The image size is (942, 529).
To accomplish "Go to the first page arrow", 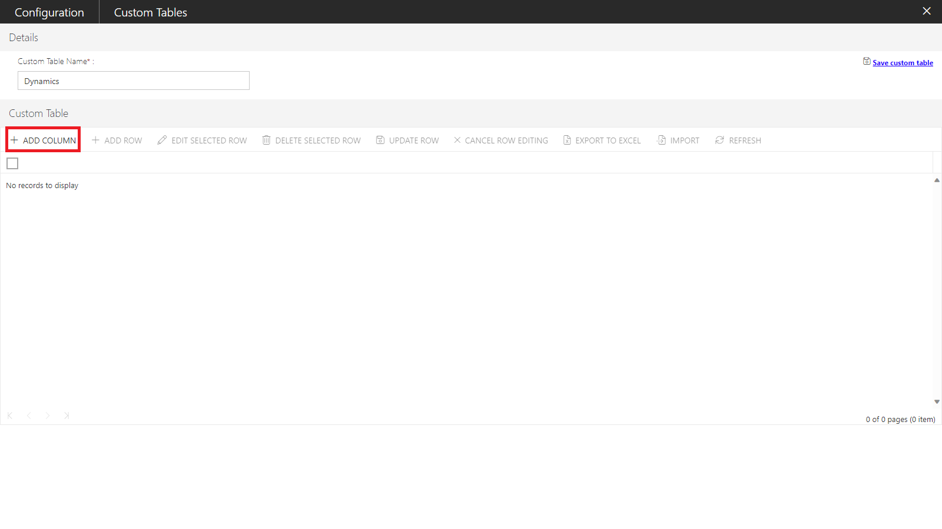I will coord(10,416).
